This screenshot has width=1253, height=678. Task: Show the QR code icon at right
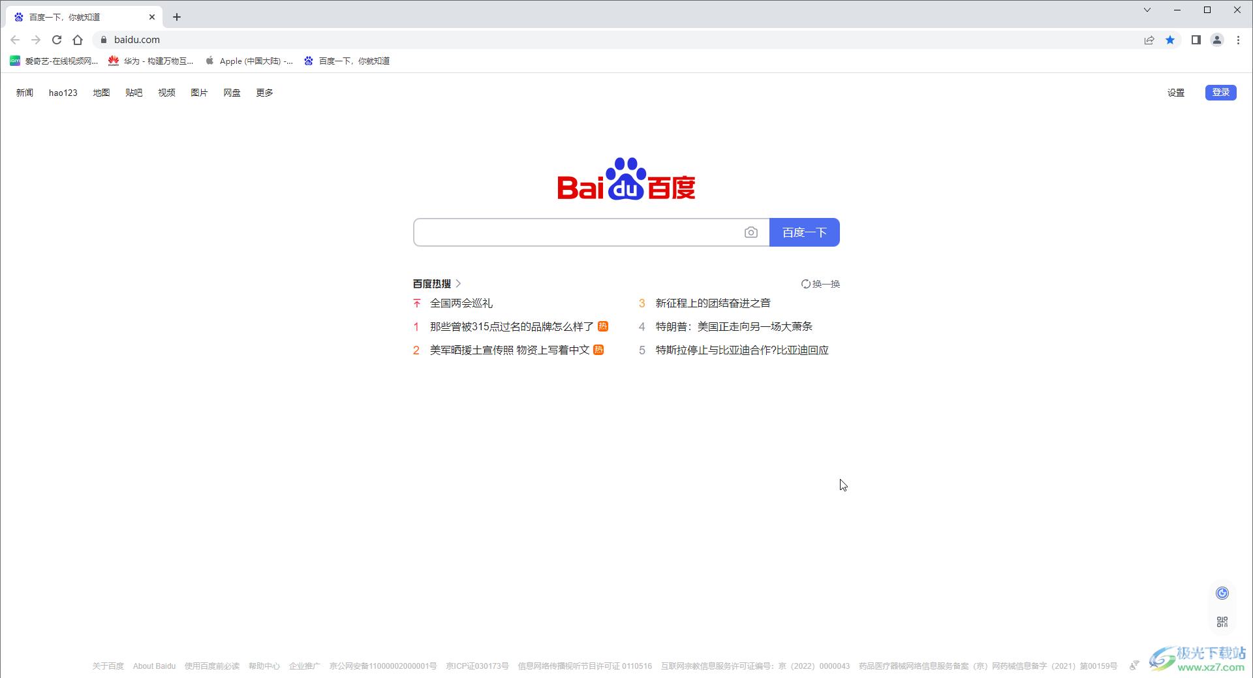(x=1222, y=623)
